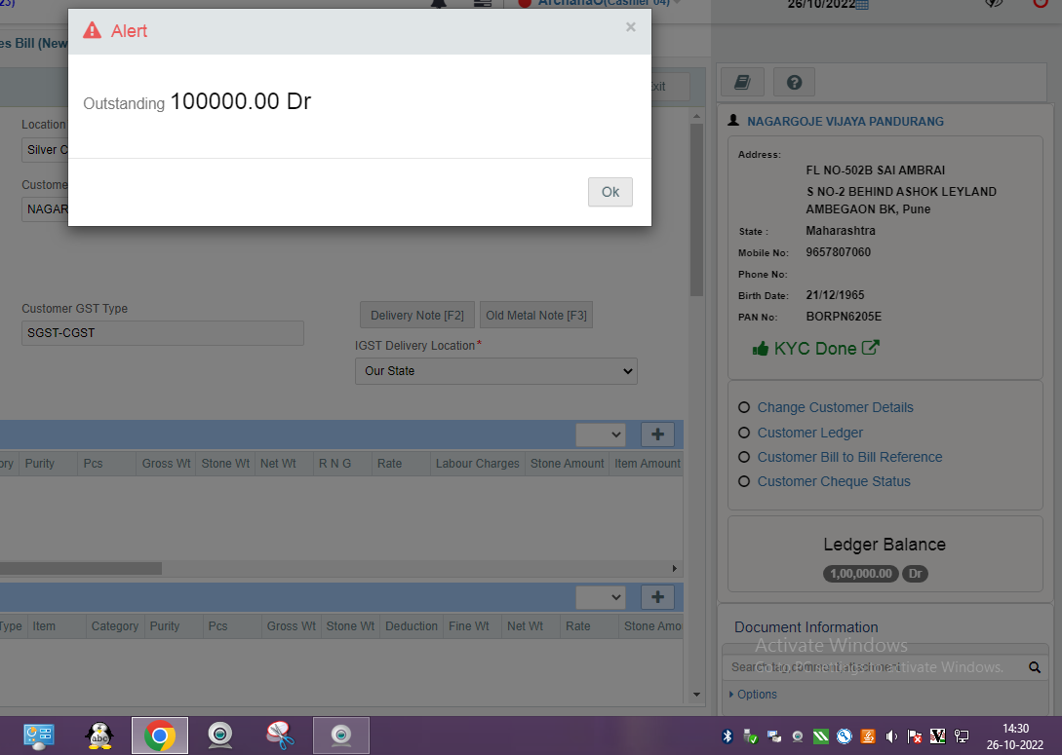
Task: Click down arrow of form vertical scrollbar
Action: 696,695
